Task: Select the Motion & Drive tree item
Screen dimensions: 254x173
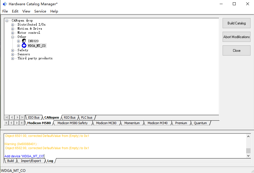Action: coord(30,28)
